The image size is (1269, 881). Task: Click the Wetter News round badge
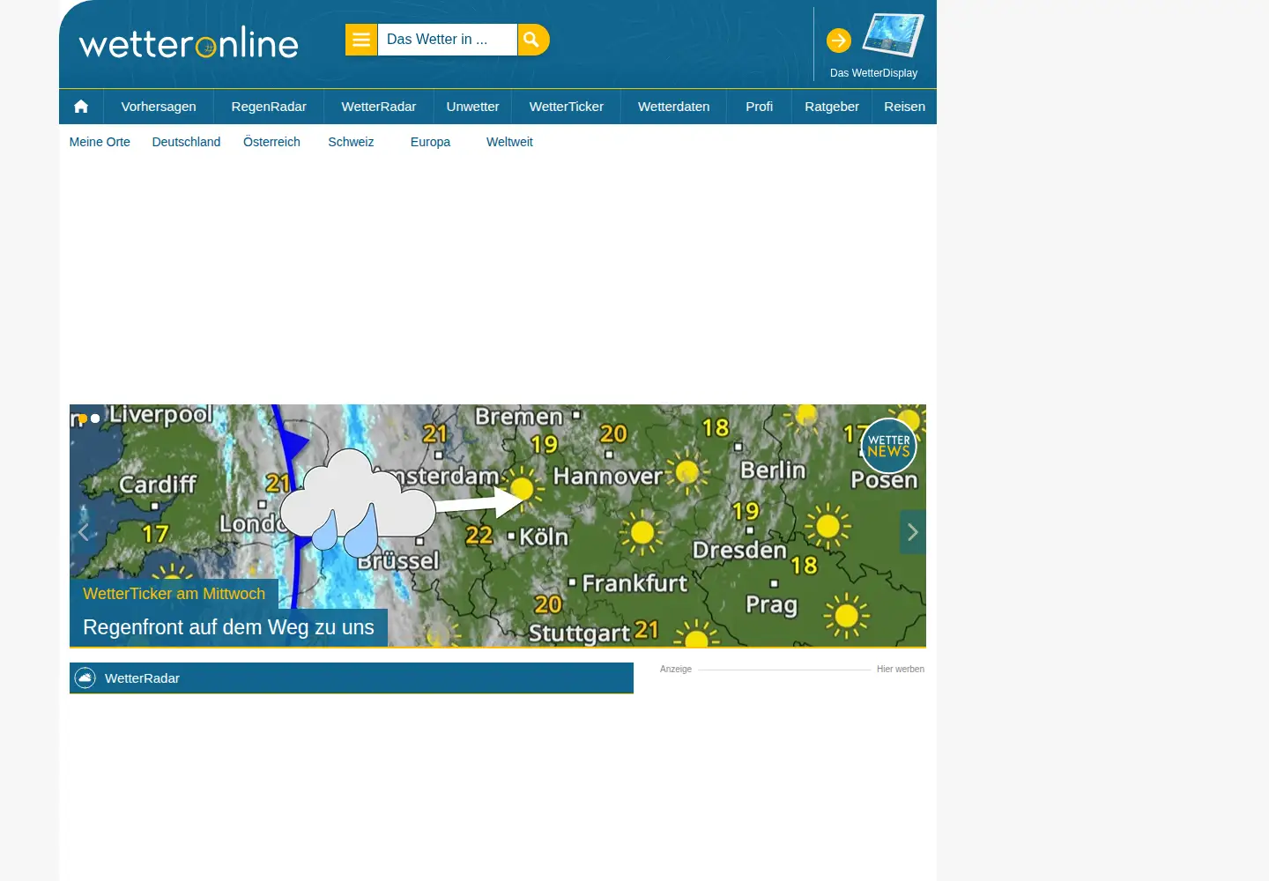point(888,446)
